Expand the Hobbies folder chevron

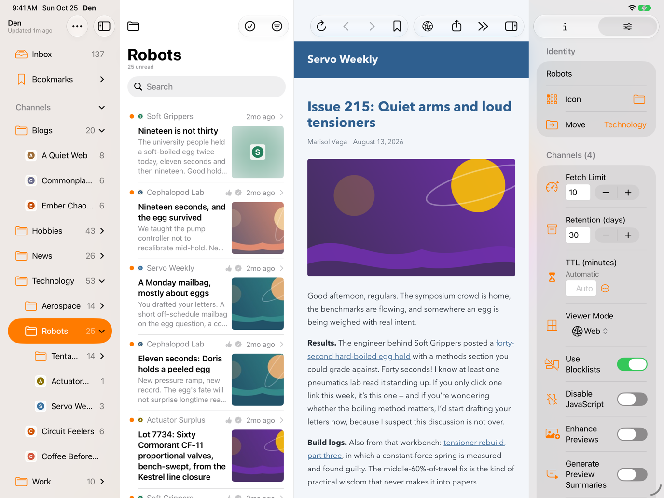102,231
